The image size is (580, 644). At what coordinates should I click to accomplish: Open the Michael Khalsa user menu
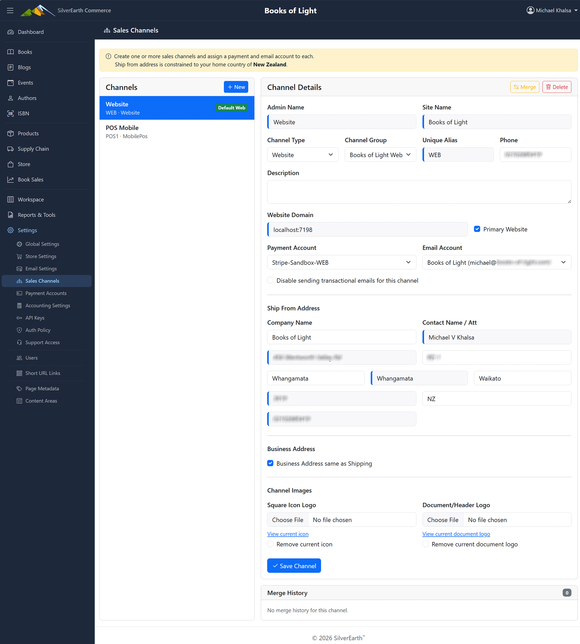pos(552,11)
